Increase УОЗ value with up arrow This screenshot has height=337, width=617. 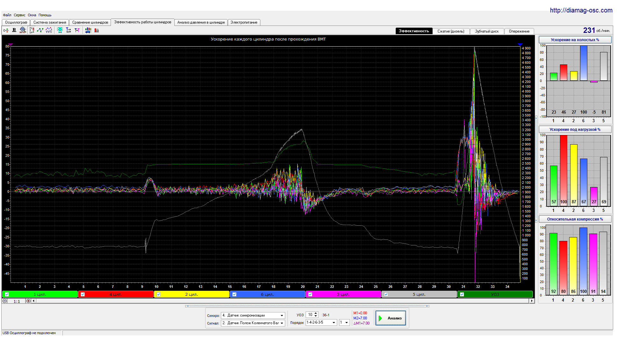pos(316,313)
